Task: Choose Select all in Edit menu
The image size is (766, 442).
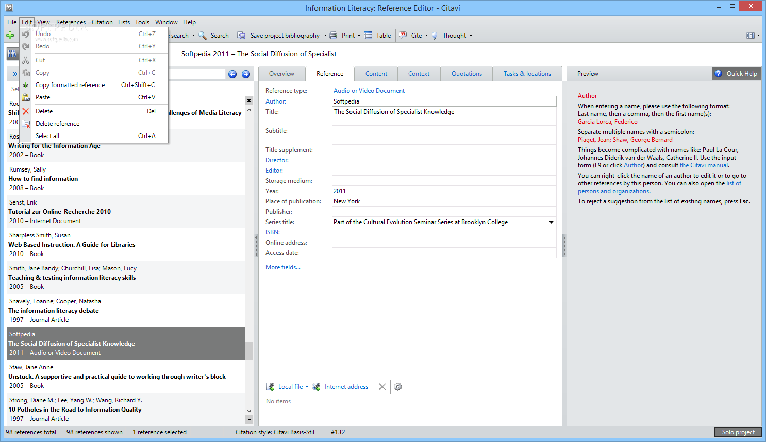Action: pos(94,136)
